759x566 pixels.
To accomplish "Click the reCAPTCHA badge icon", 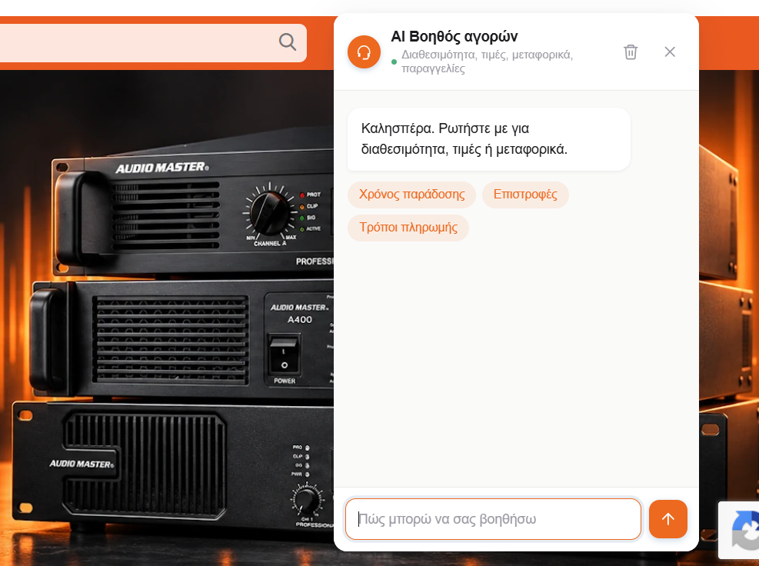I will [745, 531].
